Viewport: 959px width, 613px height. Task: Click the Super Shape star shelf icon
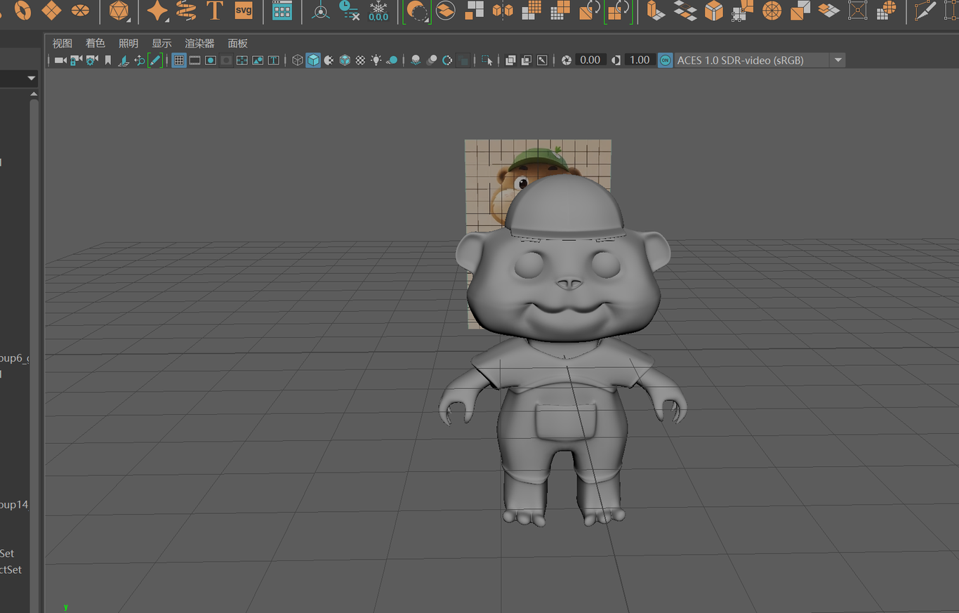tap(157, 11)
